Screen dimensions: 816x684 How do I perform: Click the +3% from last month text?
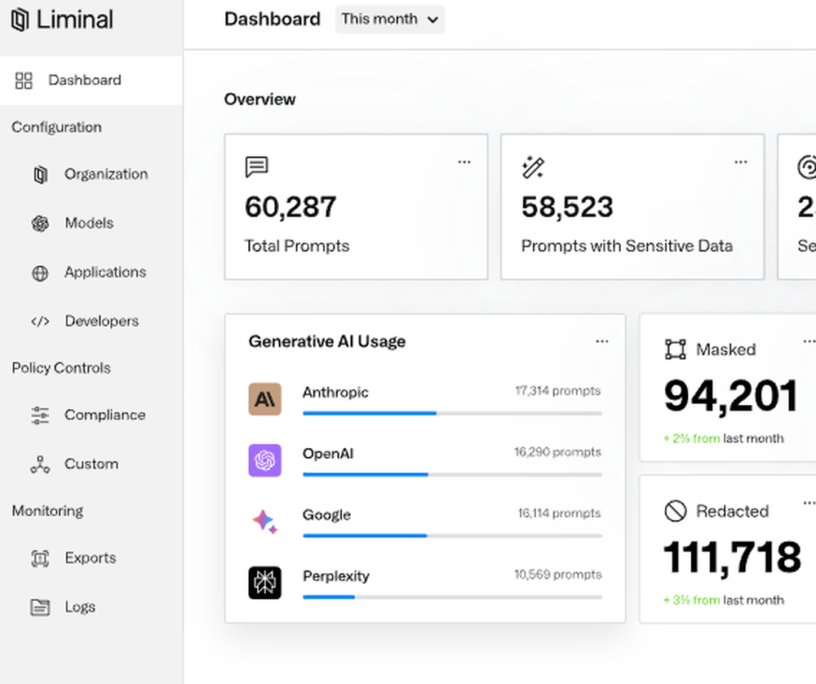tap(723, 600)
